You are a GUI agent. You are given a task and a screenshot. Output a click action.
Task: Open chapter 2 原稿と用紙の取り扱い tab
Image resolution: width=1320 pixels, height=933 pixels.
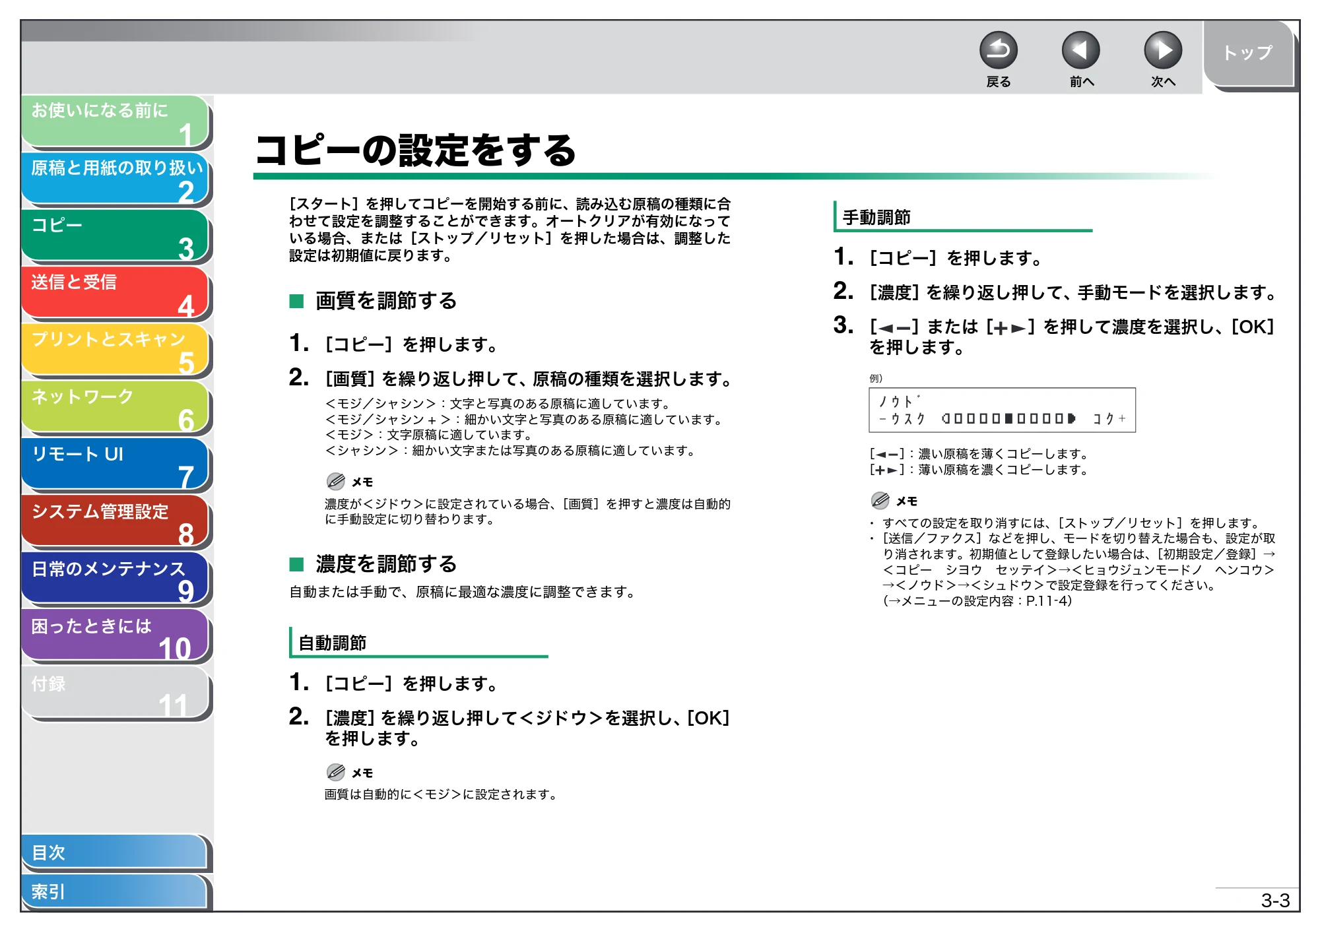115,179
